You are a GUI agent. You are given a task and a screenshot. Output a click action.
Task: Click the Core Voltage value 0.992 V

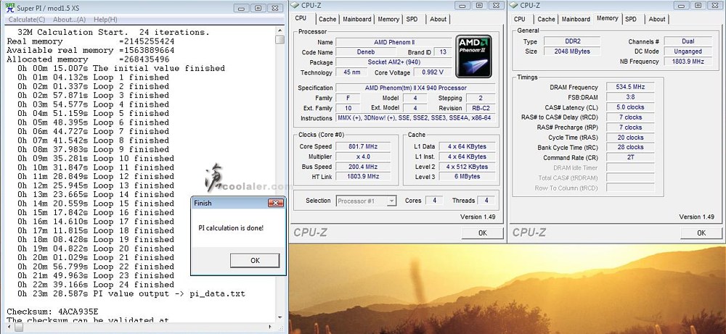coord(433,72)
